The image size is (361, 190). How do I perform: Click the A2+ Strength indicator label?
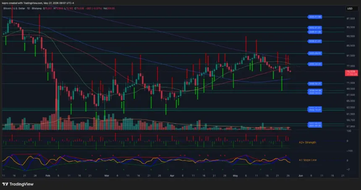click(307, 142)
